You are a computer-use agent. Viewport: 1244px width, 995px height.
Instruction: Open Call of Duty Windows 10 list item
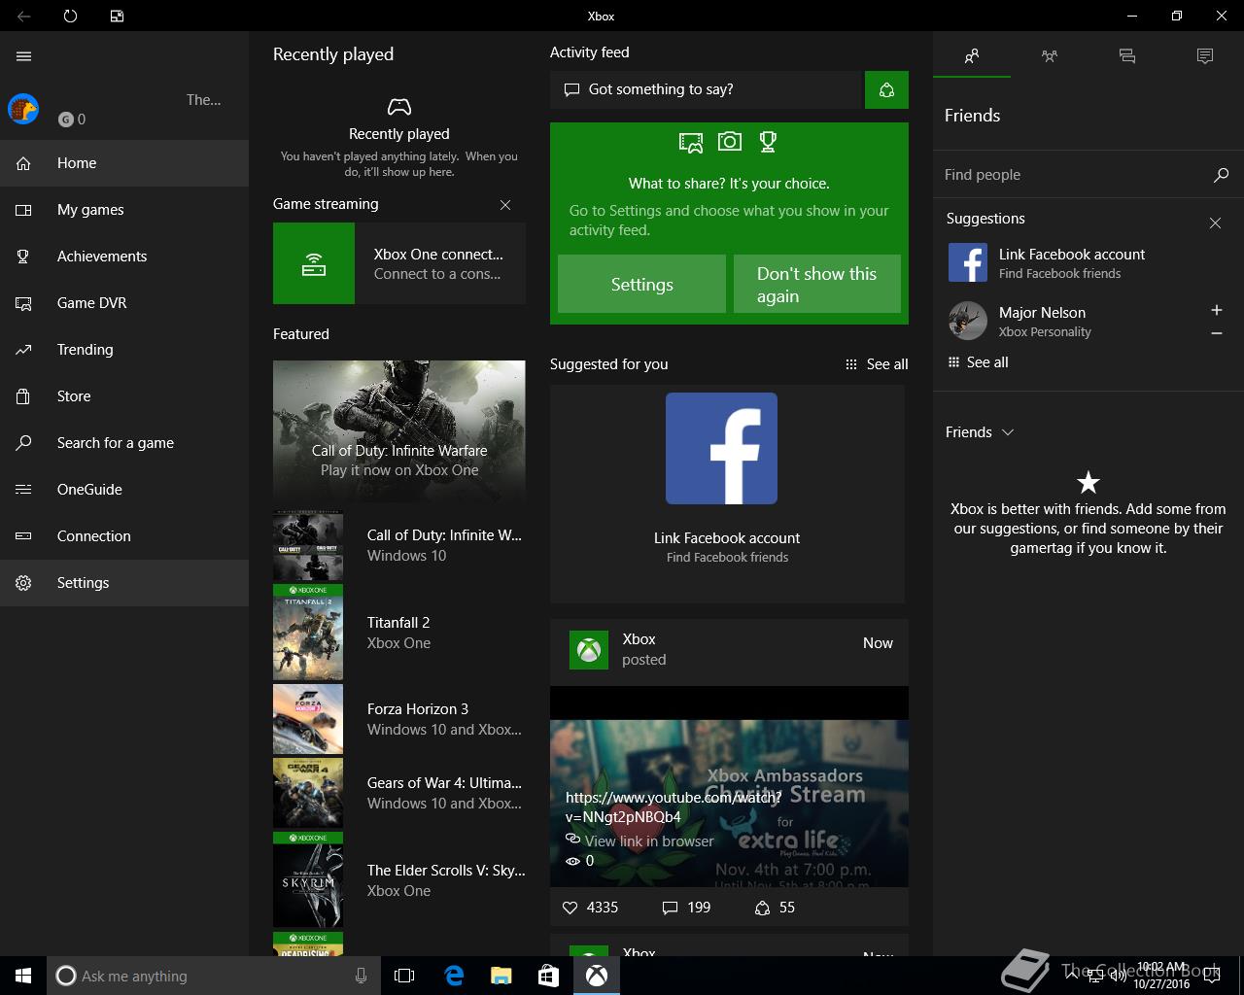coord(399,545)
